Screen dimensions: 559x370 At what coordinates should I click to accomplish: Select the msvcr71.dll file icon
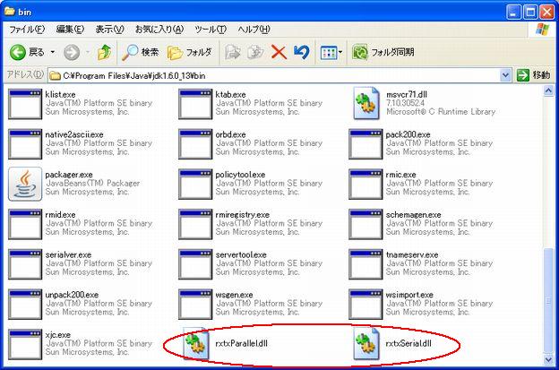click(365, 103)
